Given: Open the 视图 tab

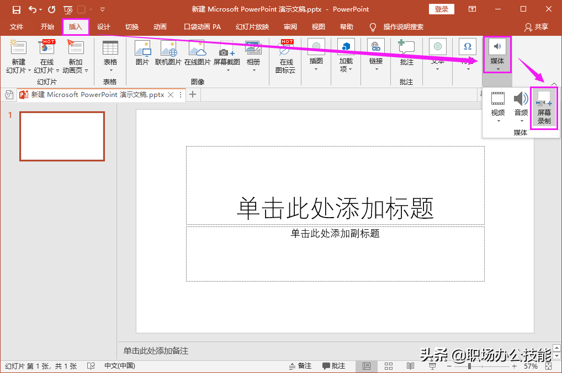Looking at the screenshot, I should [x=319, y=27].
